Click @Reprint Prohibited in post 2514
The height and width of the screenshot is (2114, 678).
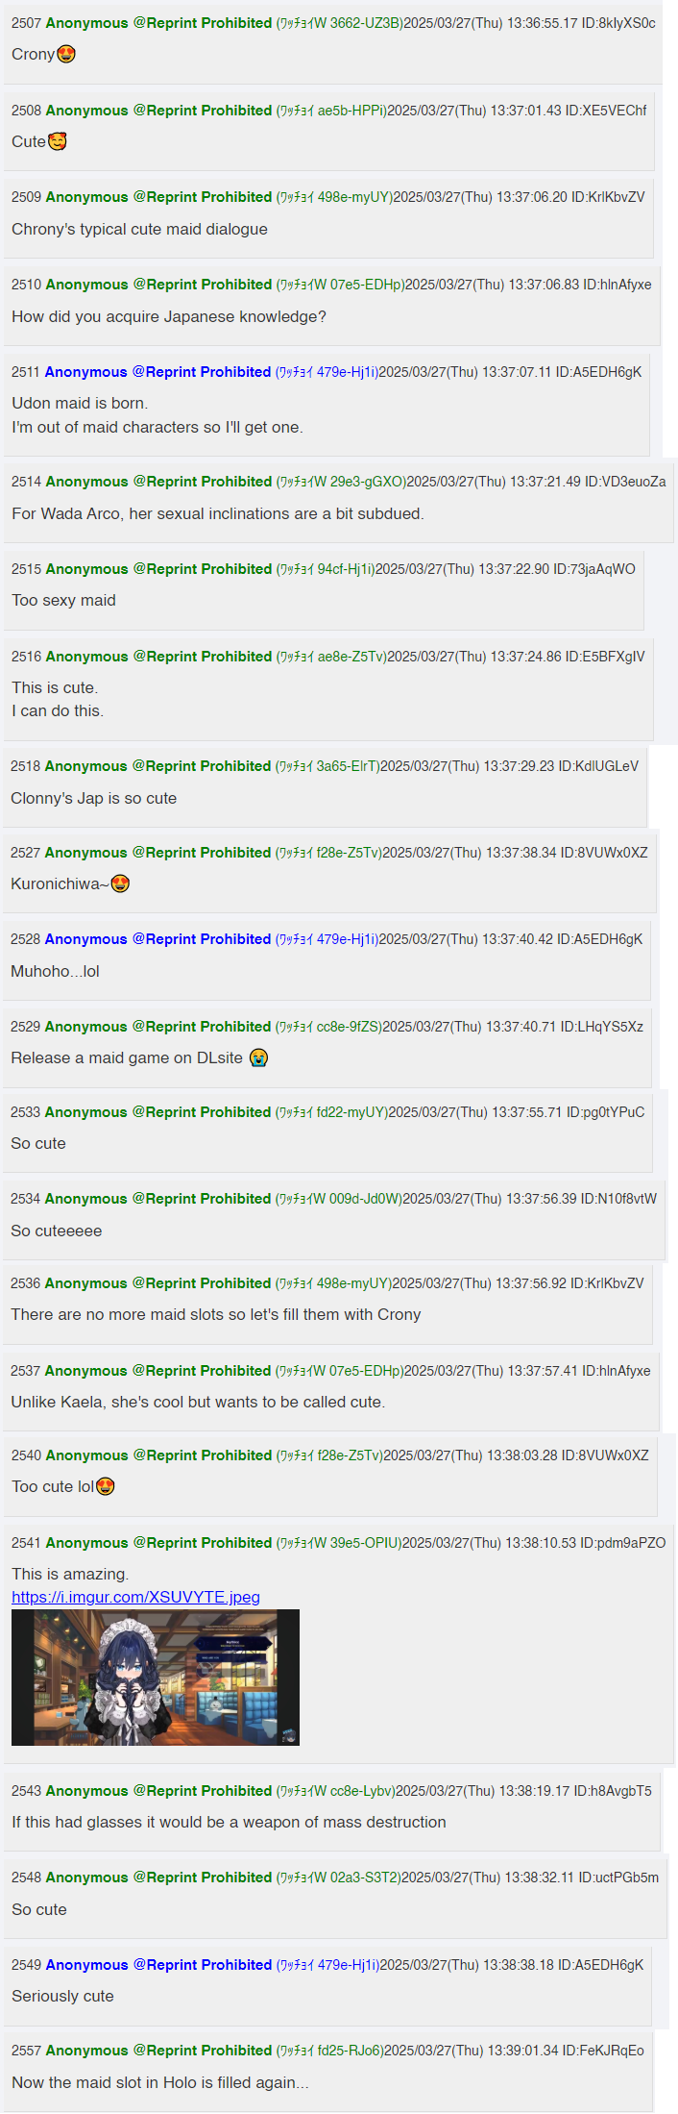[x=203, y=482]
